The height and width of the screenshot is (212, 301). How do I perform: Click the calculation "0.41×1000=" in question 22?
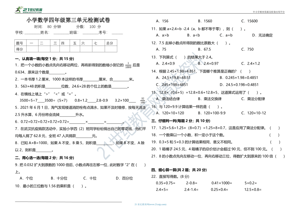click(222, 183)
